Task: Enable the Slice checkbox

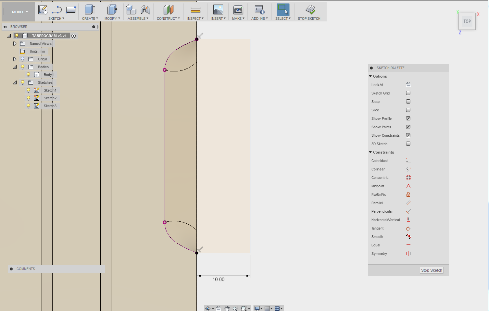Action: click(408, 110)
